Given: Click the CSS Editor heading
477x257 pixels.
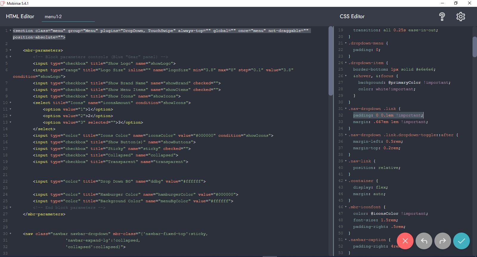Looking at the screenshot, I should (352, 16).
